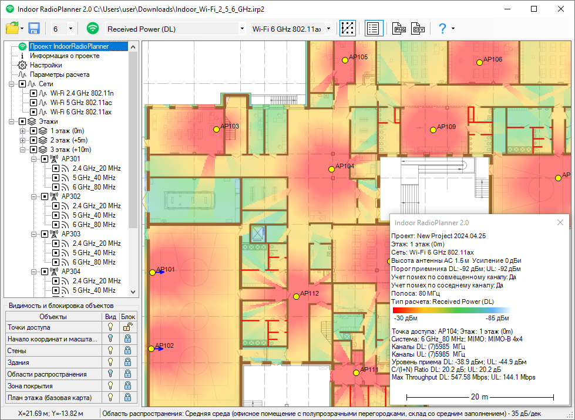This screenshot has width=575, height=420.
Task: Click access point AP104 on the map
Action: (x=332, y=169)
